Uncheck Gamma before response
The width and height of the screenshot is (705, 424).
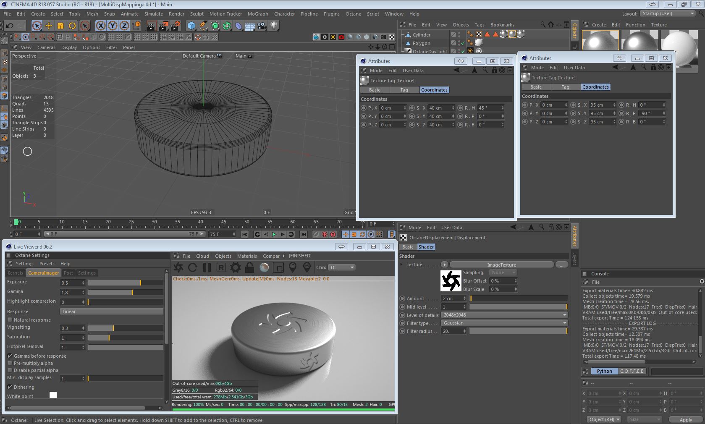tap(10, 356)
